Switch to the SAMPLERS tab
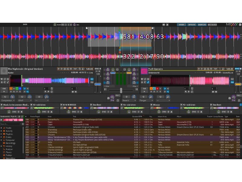Screen dimensions: 242x182 coord(202,25)
